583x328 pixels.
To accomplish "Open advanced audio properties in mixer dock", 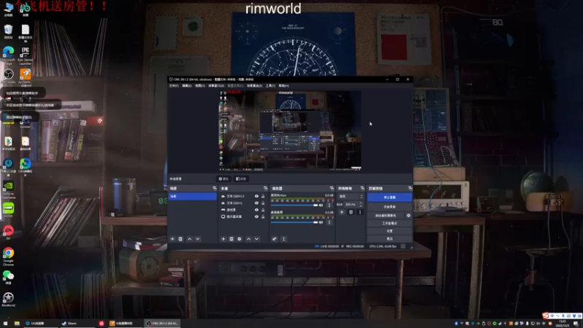I will pyautogui.click(x=275, y=239).
